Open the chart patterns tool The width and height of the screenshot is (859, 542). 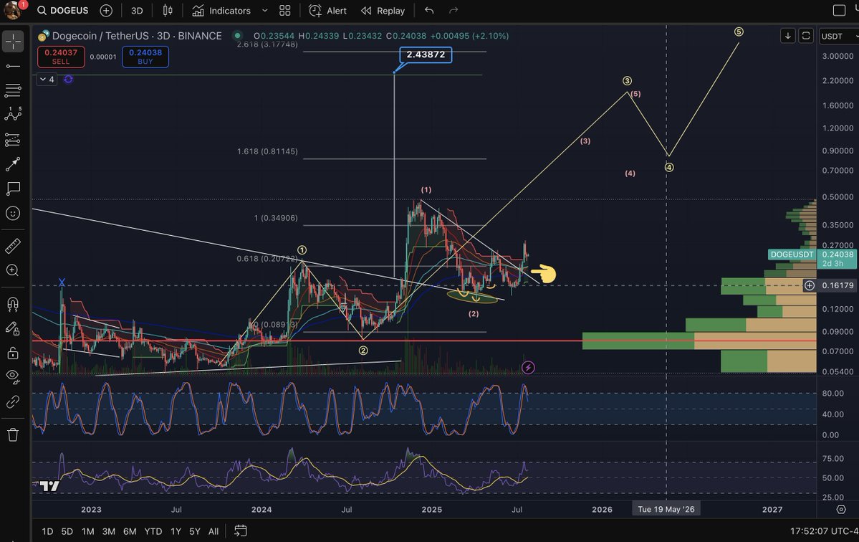pos(13,114)
